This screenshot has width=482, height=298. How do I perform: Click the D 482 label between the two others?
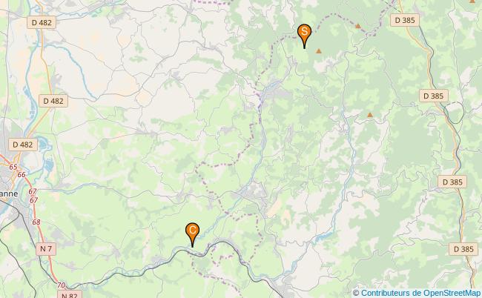pos(53,101)
